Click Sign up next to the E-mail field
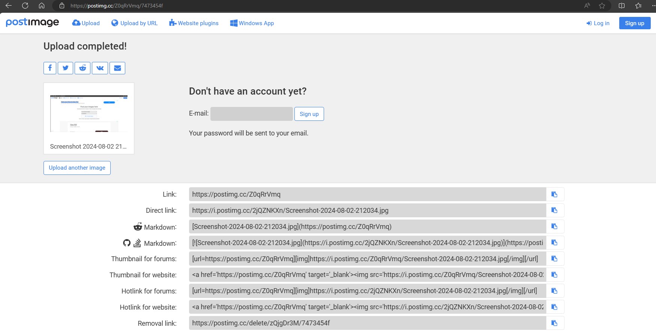Image resolution: width=656 pixels, height=334 pixels. coord(309,114)
